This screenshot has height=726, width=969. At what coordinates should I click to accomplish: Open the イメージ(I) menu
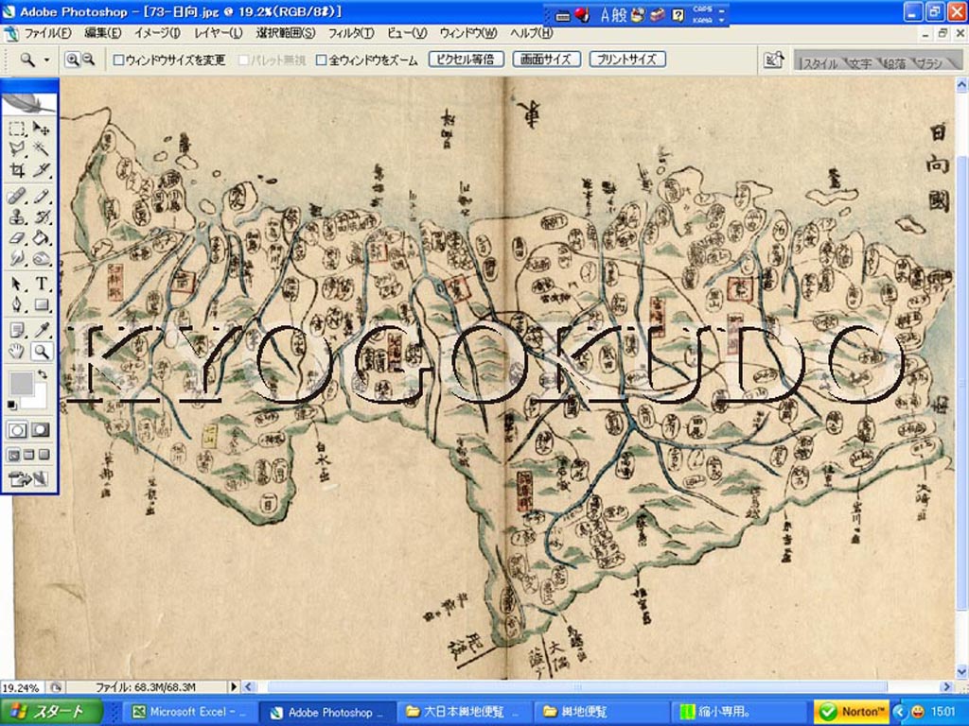(x=157, y=33)
